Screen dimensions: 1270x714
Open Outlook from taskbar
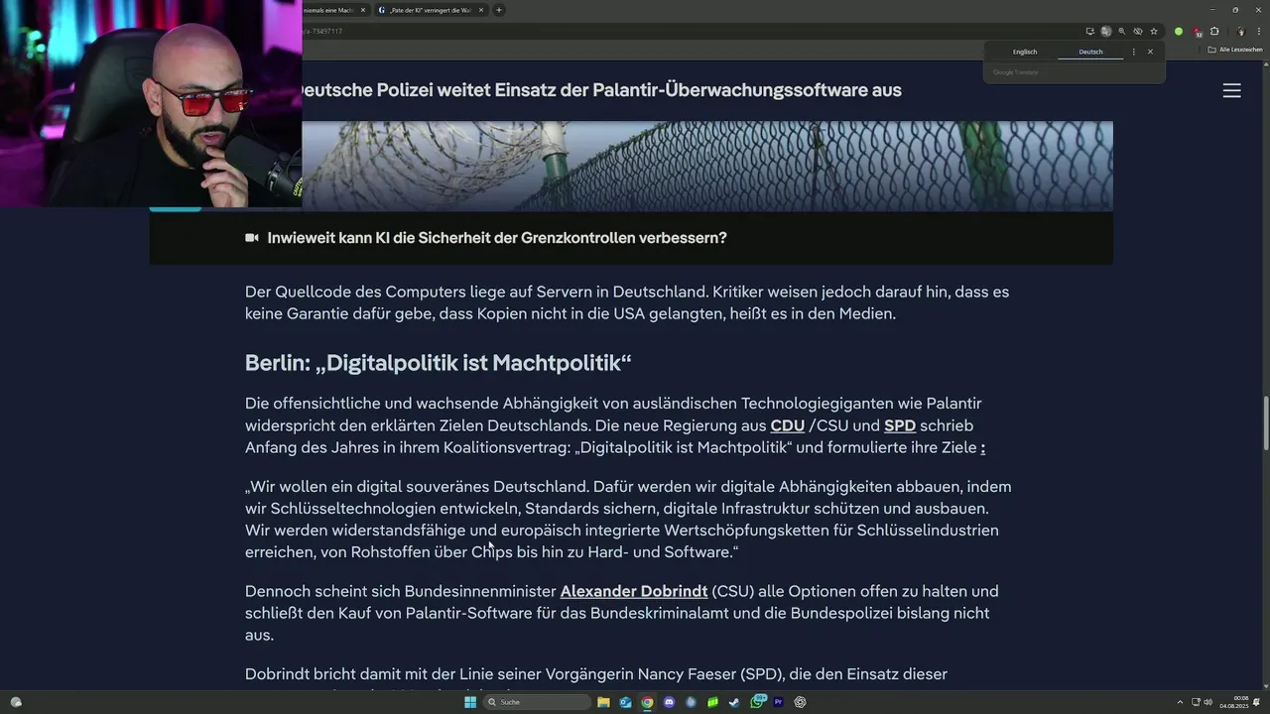pos(625,702)
